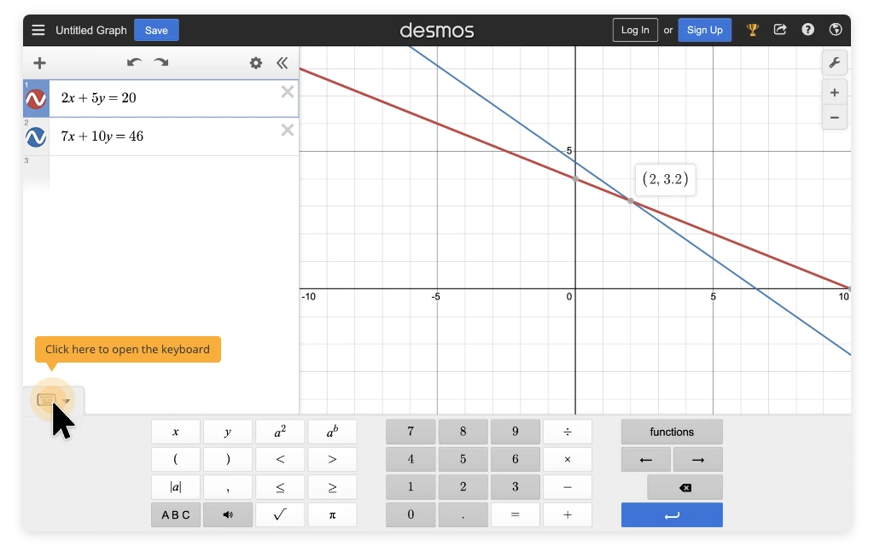Click the Add Item plus icon

click(x=39, y=63)
